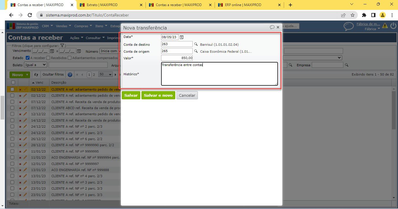The image size is (398, 209).
Task: Click Ocultar filtros to hide the filters
Action: pyautogui.click(x=53, y=75)
